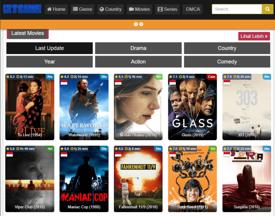Select the Action tab

click(138, 62)
